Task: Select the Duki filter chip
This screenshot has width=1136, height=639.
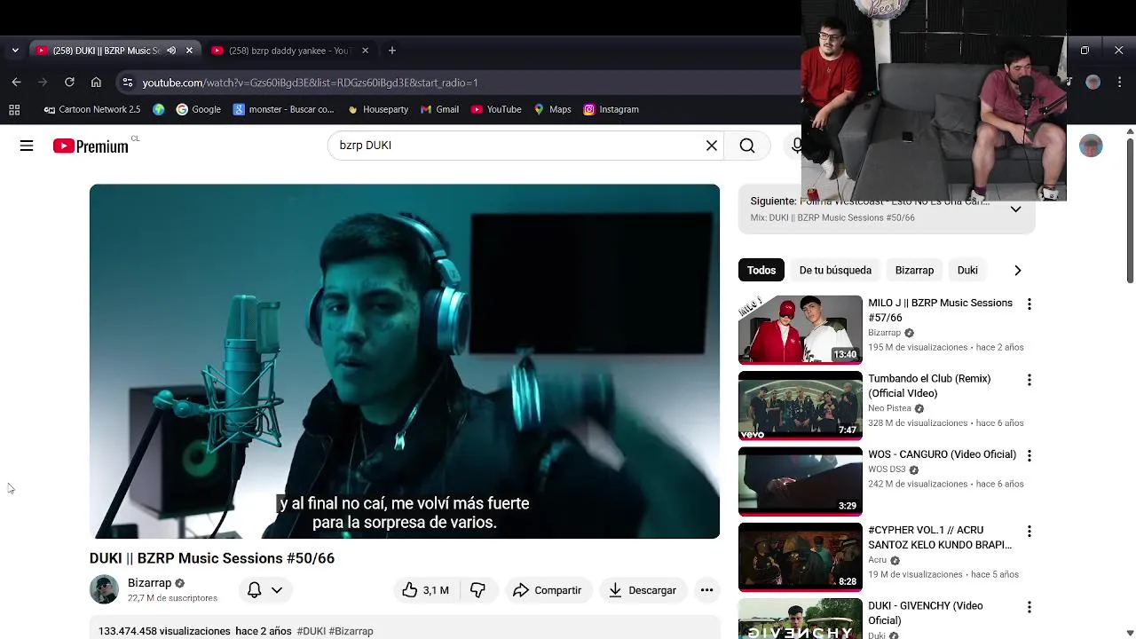Action: tap(967, 270)
